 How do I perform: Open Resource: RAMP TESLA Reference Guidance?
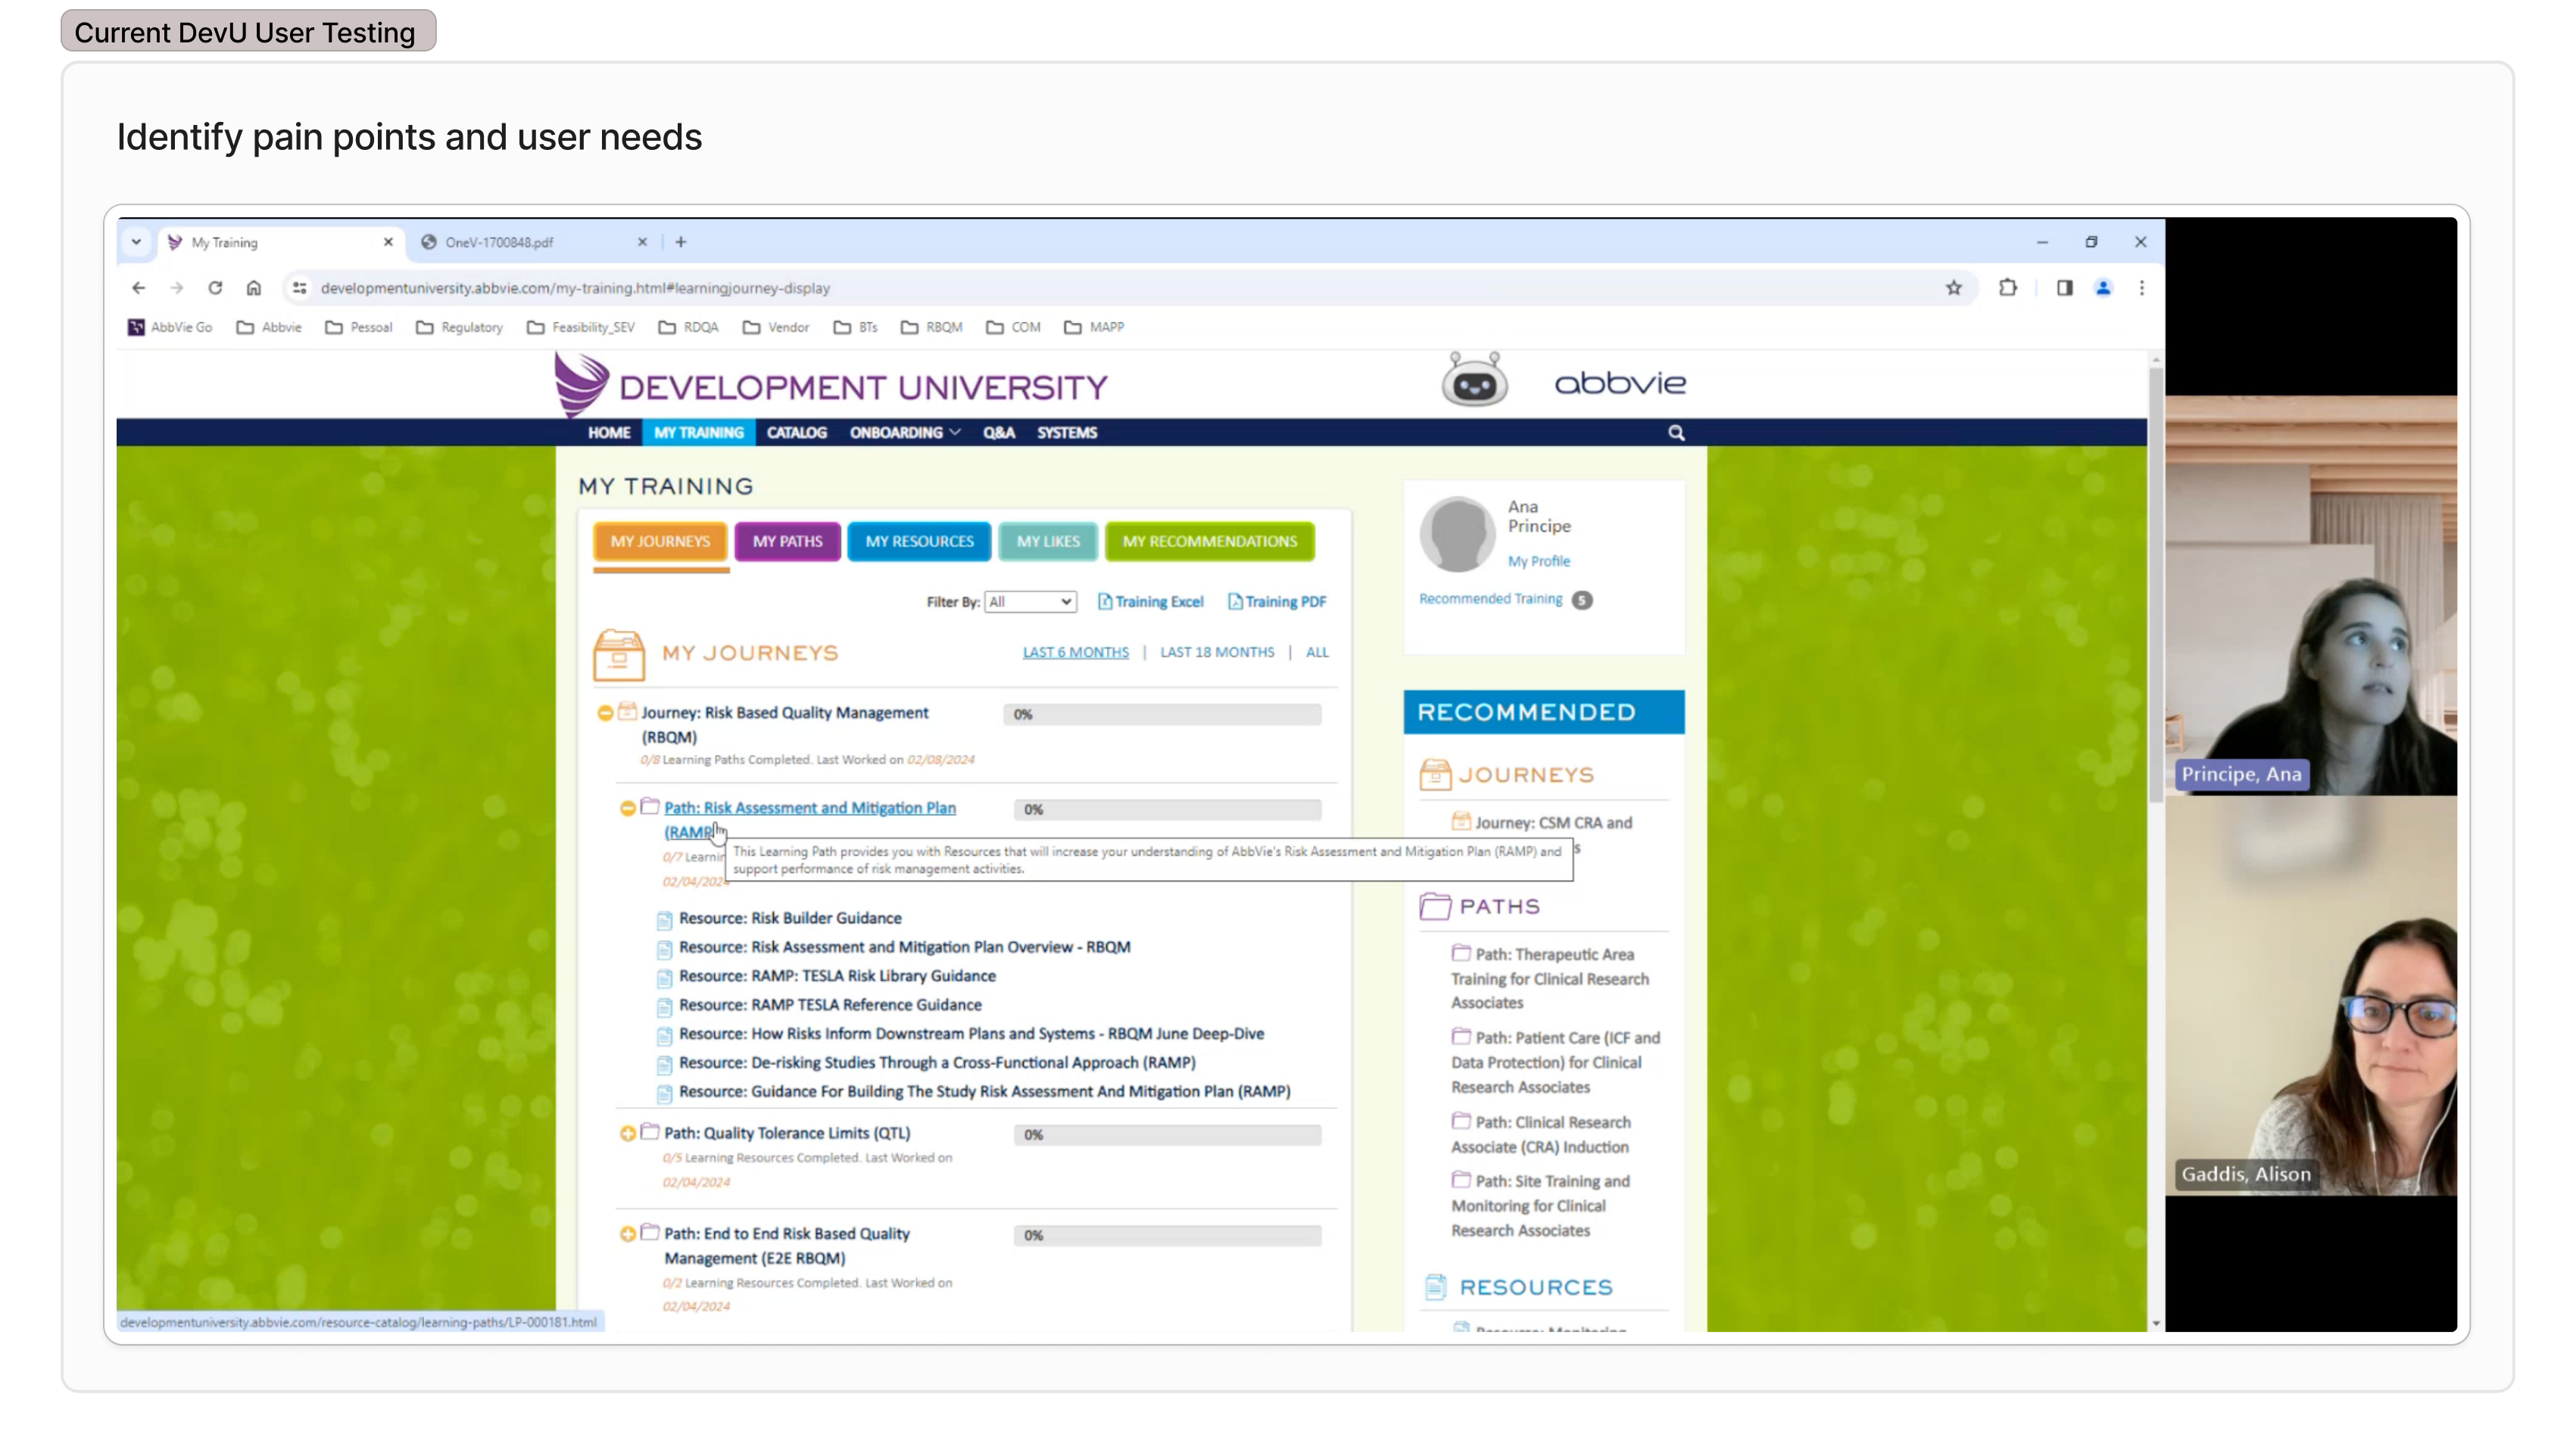point(830,1005)
